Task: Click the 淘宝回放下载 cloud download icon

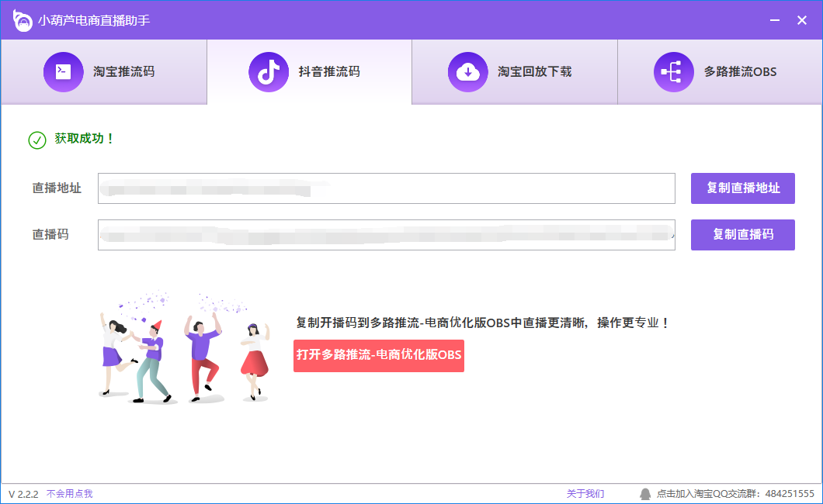Action: [x=467, y=72]
